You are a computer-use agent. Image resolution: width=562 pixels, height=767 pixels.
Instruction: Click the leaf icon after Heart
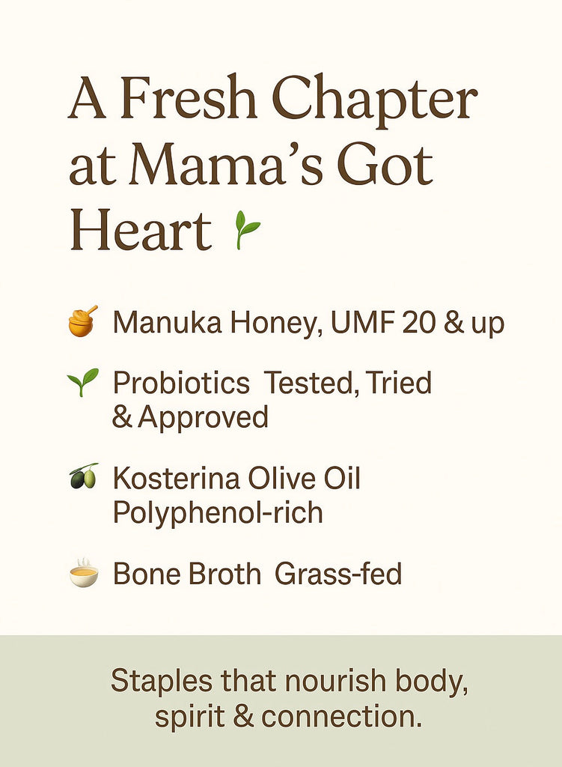click(x=247, y=228)
